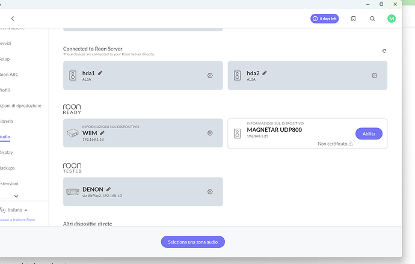Open hda2 device settings gear
Screen dimensions: 415x264
(x=374, y=75)
